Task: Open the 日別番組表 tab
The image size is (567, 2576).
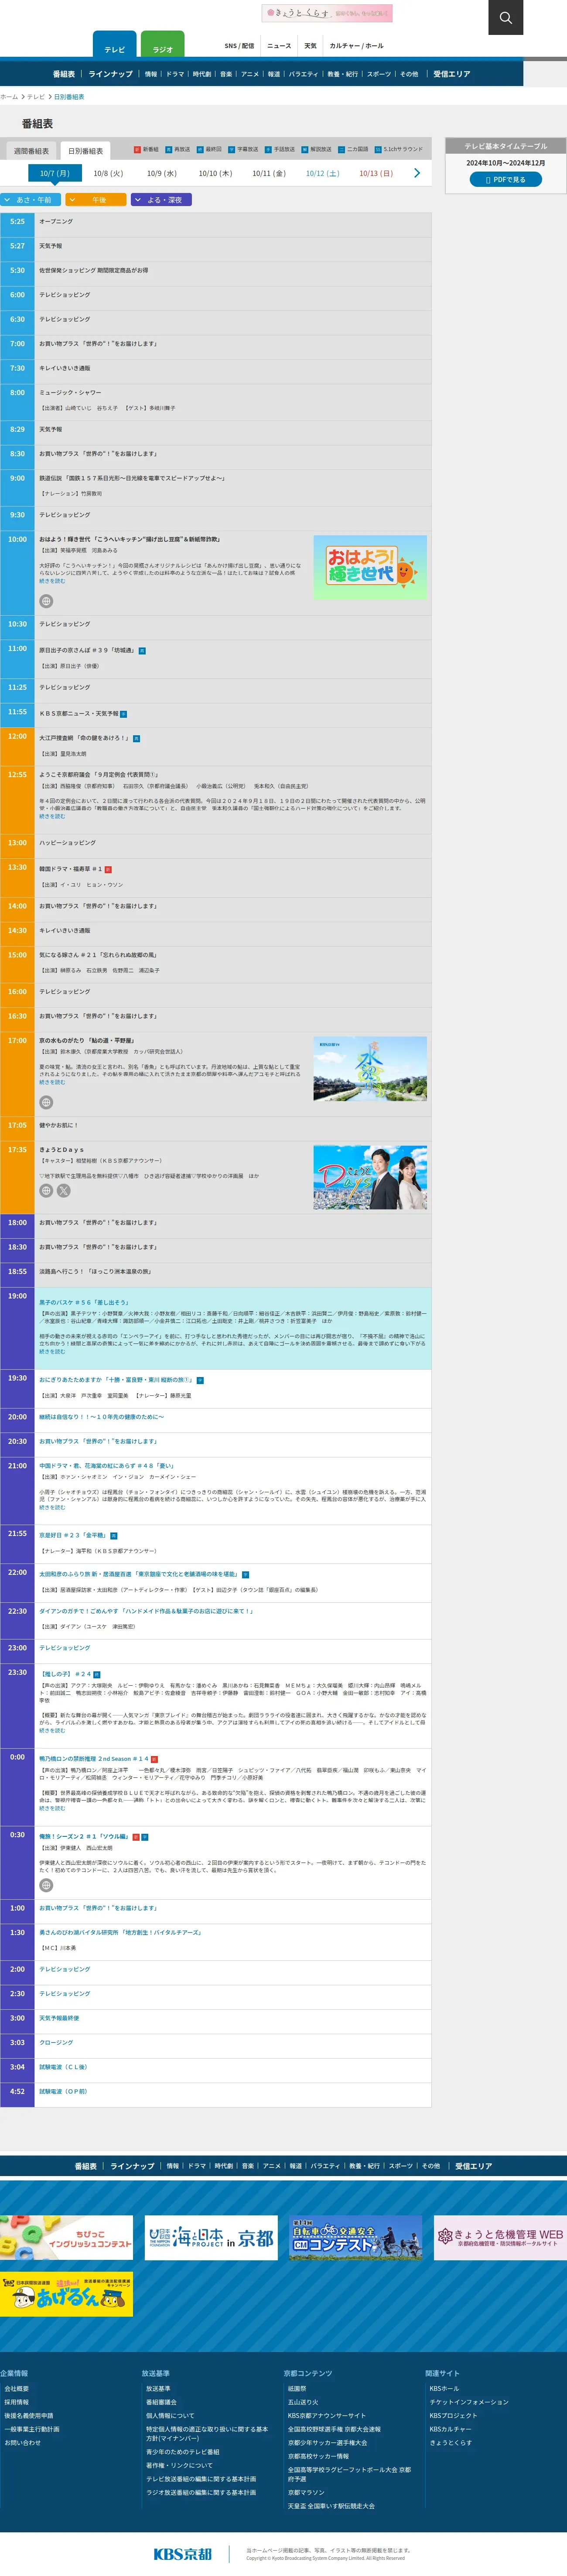Action: [85, 151]
